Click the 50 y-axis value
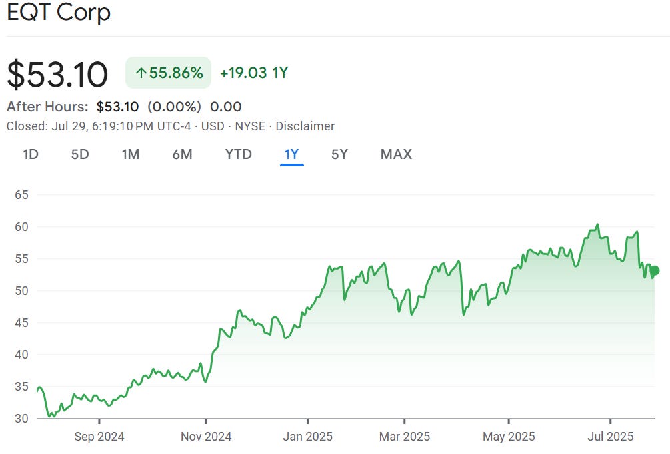This screenshot has height=454, width=670. [x=21, y=291]
